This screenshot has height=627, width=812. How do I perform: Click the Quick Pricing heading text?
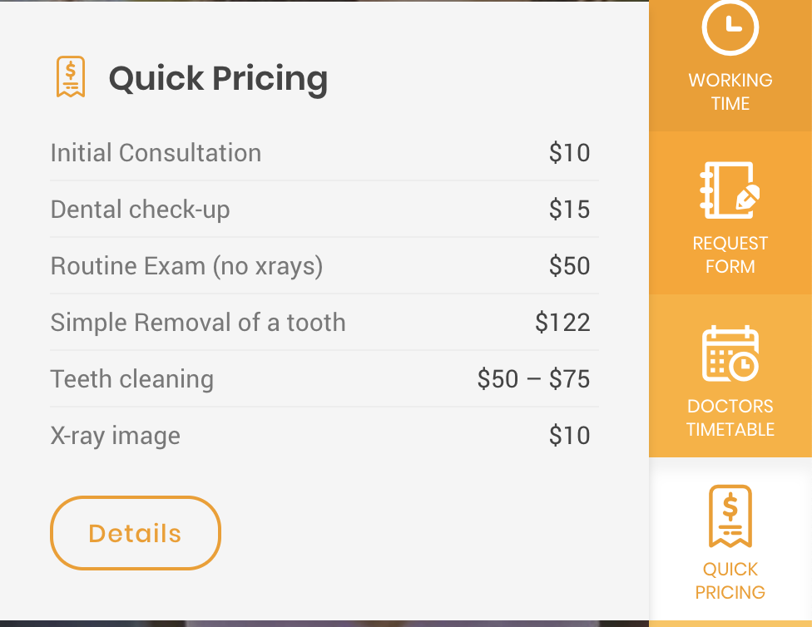click(218, 78)
